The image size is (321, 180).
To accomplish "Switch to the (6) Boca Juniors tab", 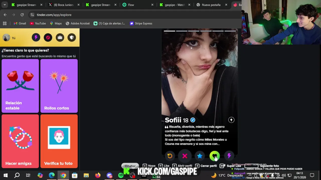I will [64, 5].
